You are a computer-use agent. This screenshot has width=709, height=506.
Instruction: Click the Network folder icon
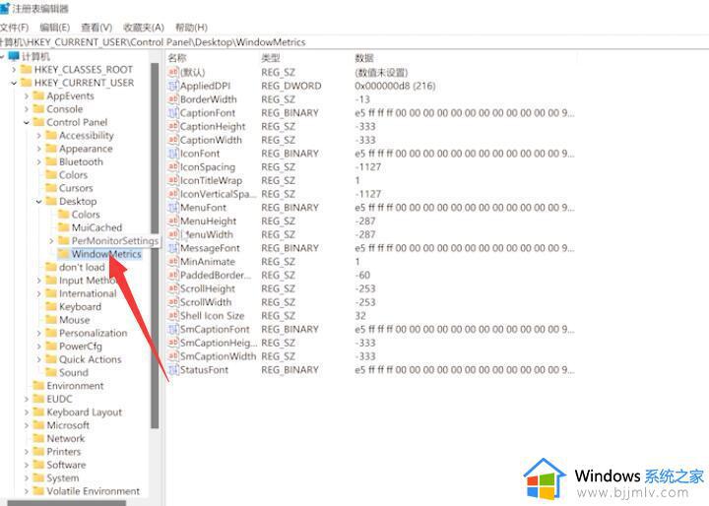coord(38,438)
